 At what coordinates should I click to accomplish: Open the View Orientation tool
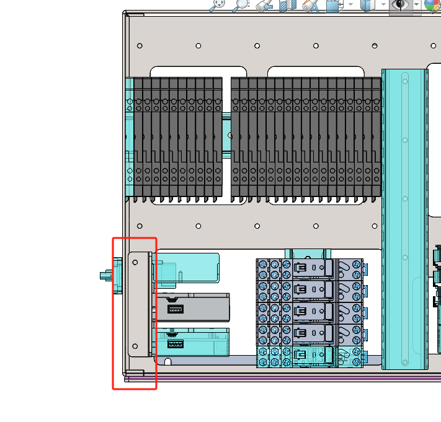coord(334,5)
